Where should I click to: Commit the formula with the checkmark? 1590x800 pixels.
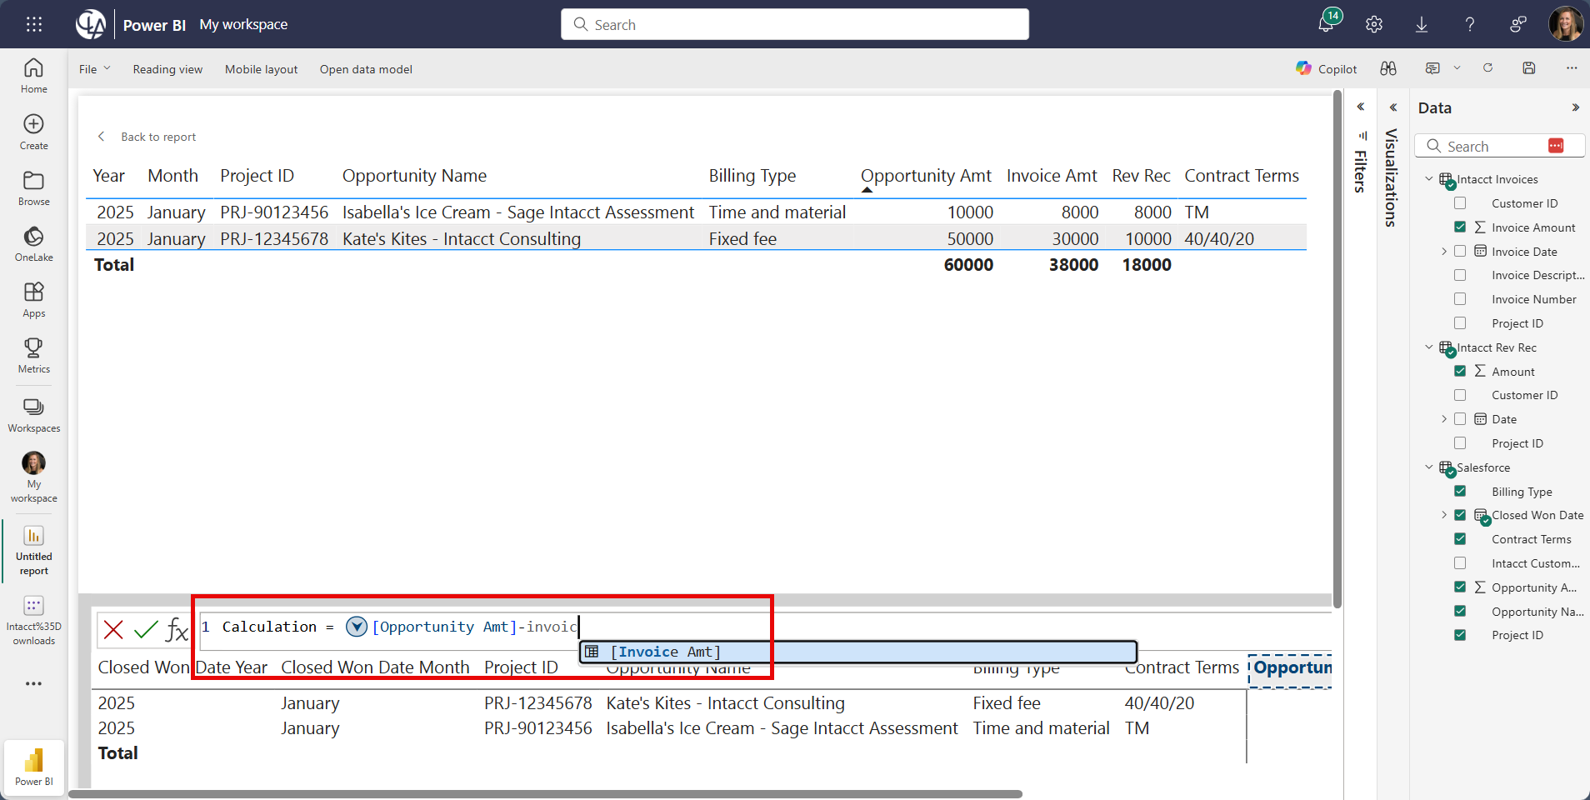point(146,629)
